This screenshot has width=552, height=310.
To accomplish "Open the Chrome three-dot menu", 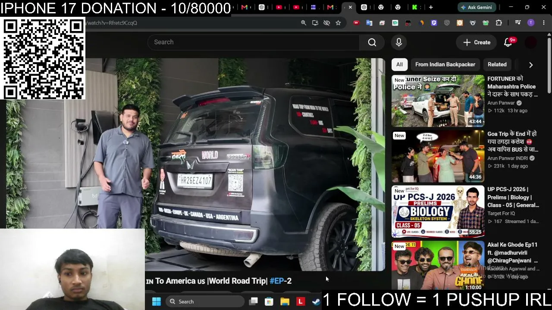I will [543, 23].
